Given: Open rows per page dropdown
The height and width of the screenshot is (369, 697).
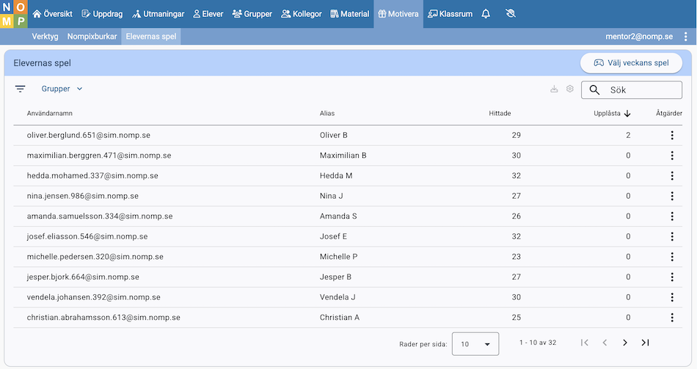Looking at the screenshot, I should tap(475, 343).
